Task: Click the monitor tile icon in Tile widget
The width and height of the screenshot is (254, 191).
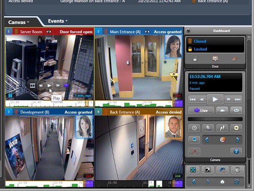Action: pyautogui.click(x=222, y=170)
